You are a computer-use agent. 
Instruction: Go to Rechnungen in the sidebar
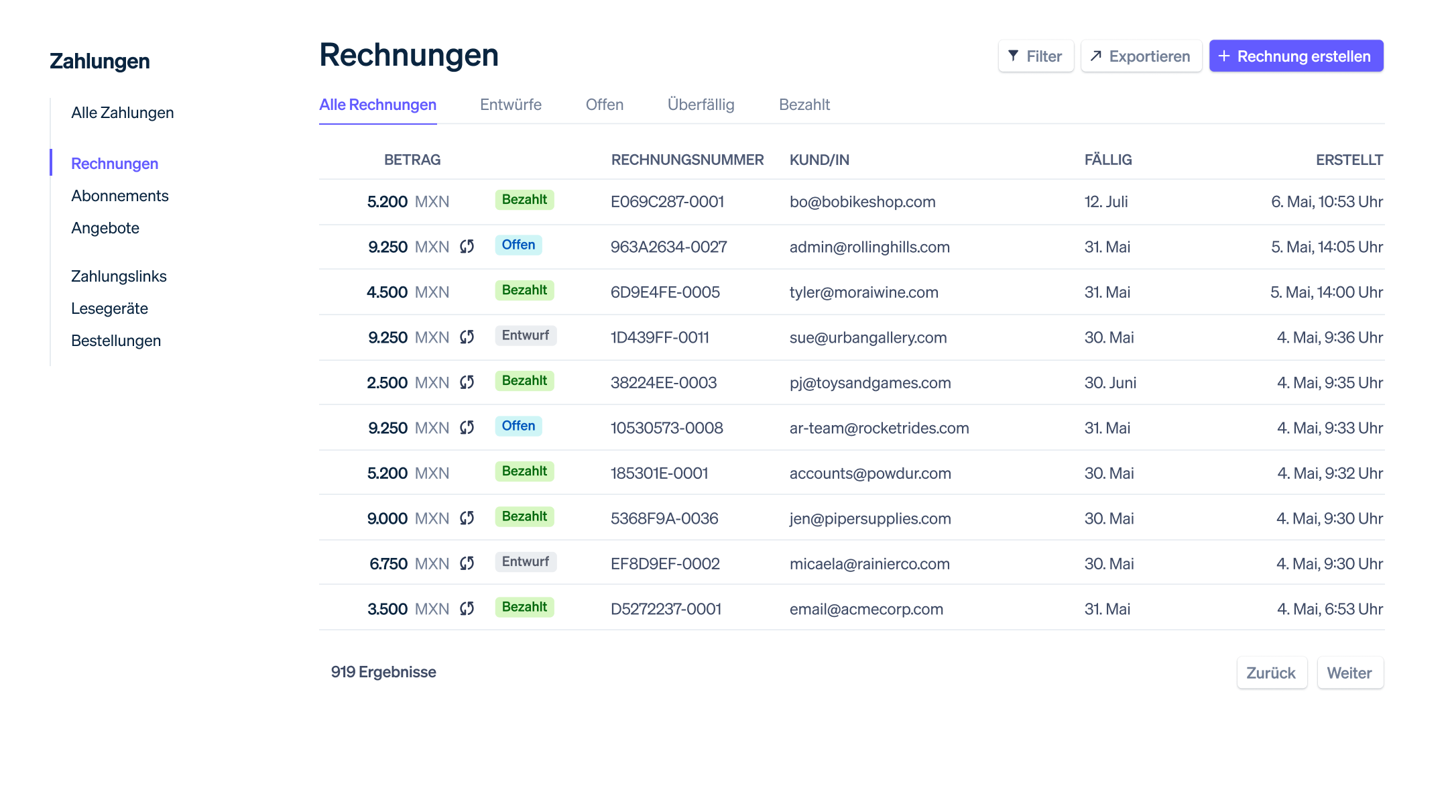click(x=115, y=164)
